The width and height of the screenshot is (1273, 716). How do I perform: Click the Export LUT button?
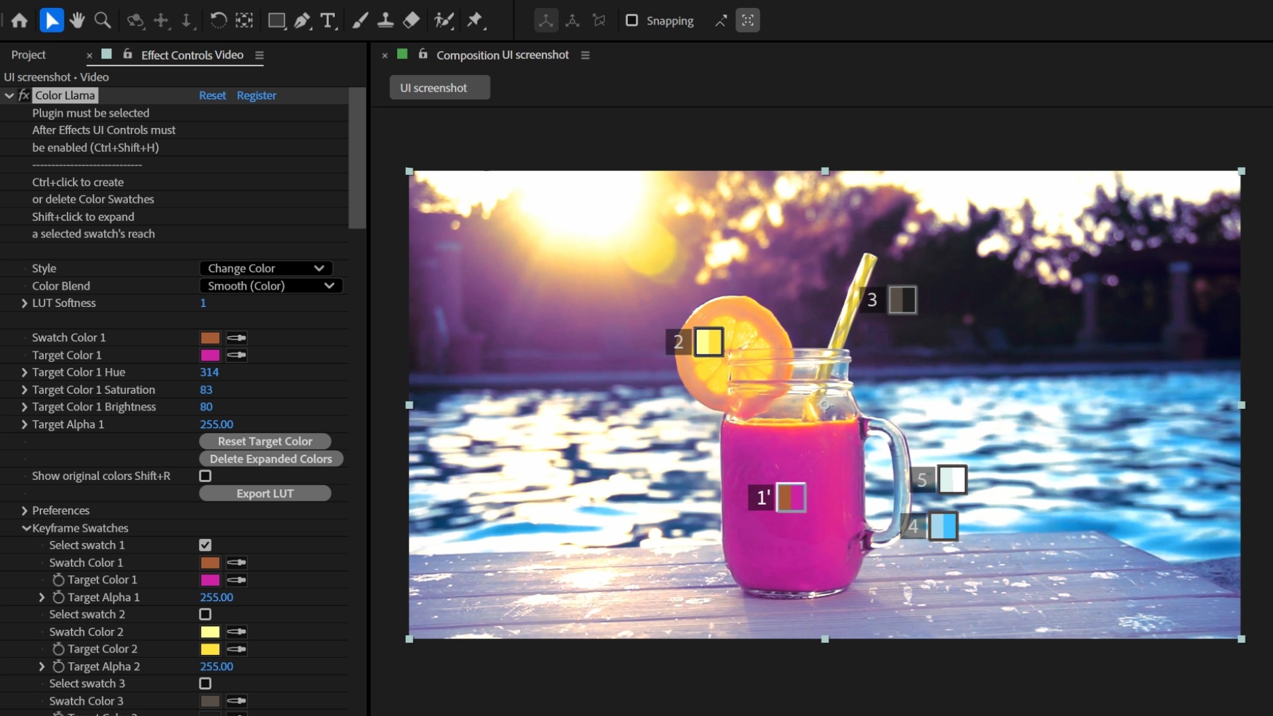tap(265, 493)
